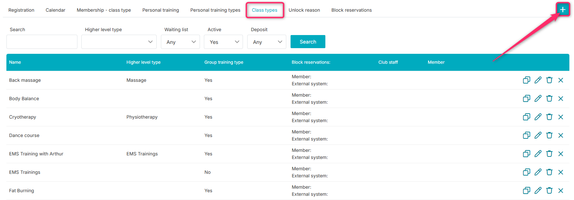Edit the Body Balance row with the pencil icon
The height and width of the screenshot is (200, 574).
[x=538, y=98]
